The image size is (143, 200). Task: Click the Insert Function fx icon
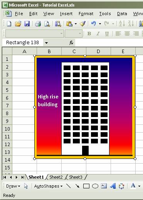click(x=71, y=43)
